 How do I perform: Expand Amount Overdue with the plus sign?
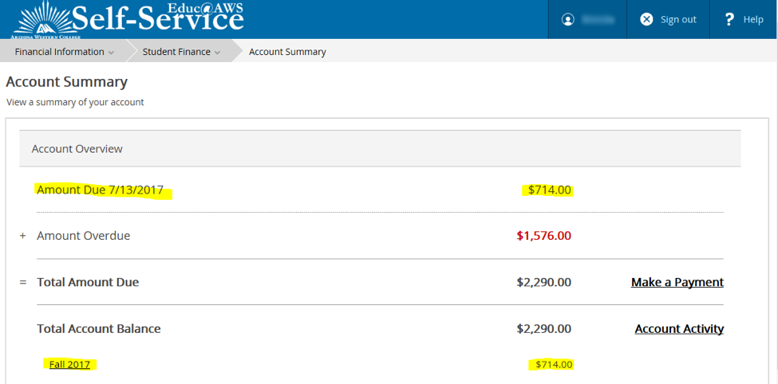tap(22, 236)
